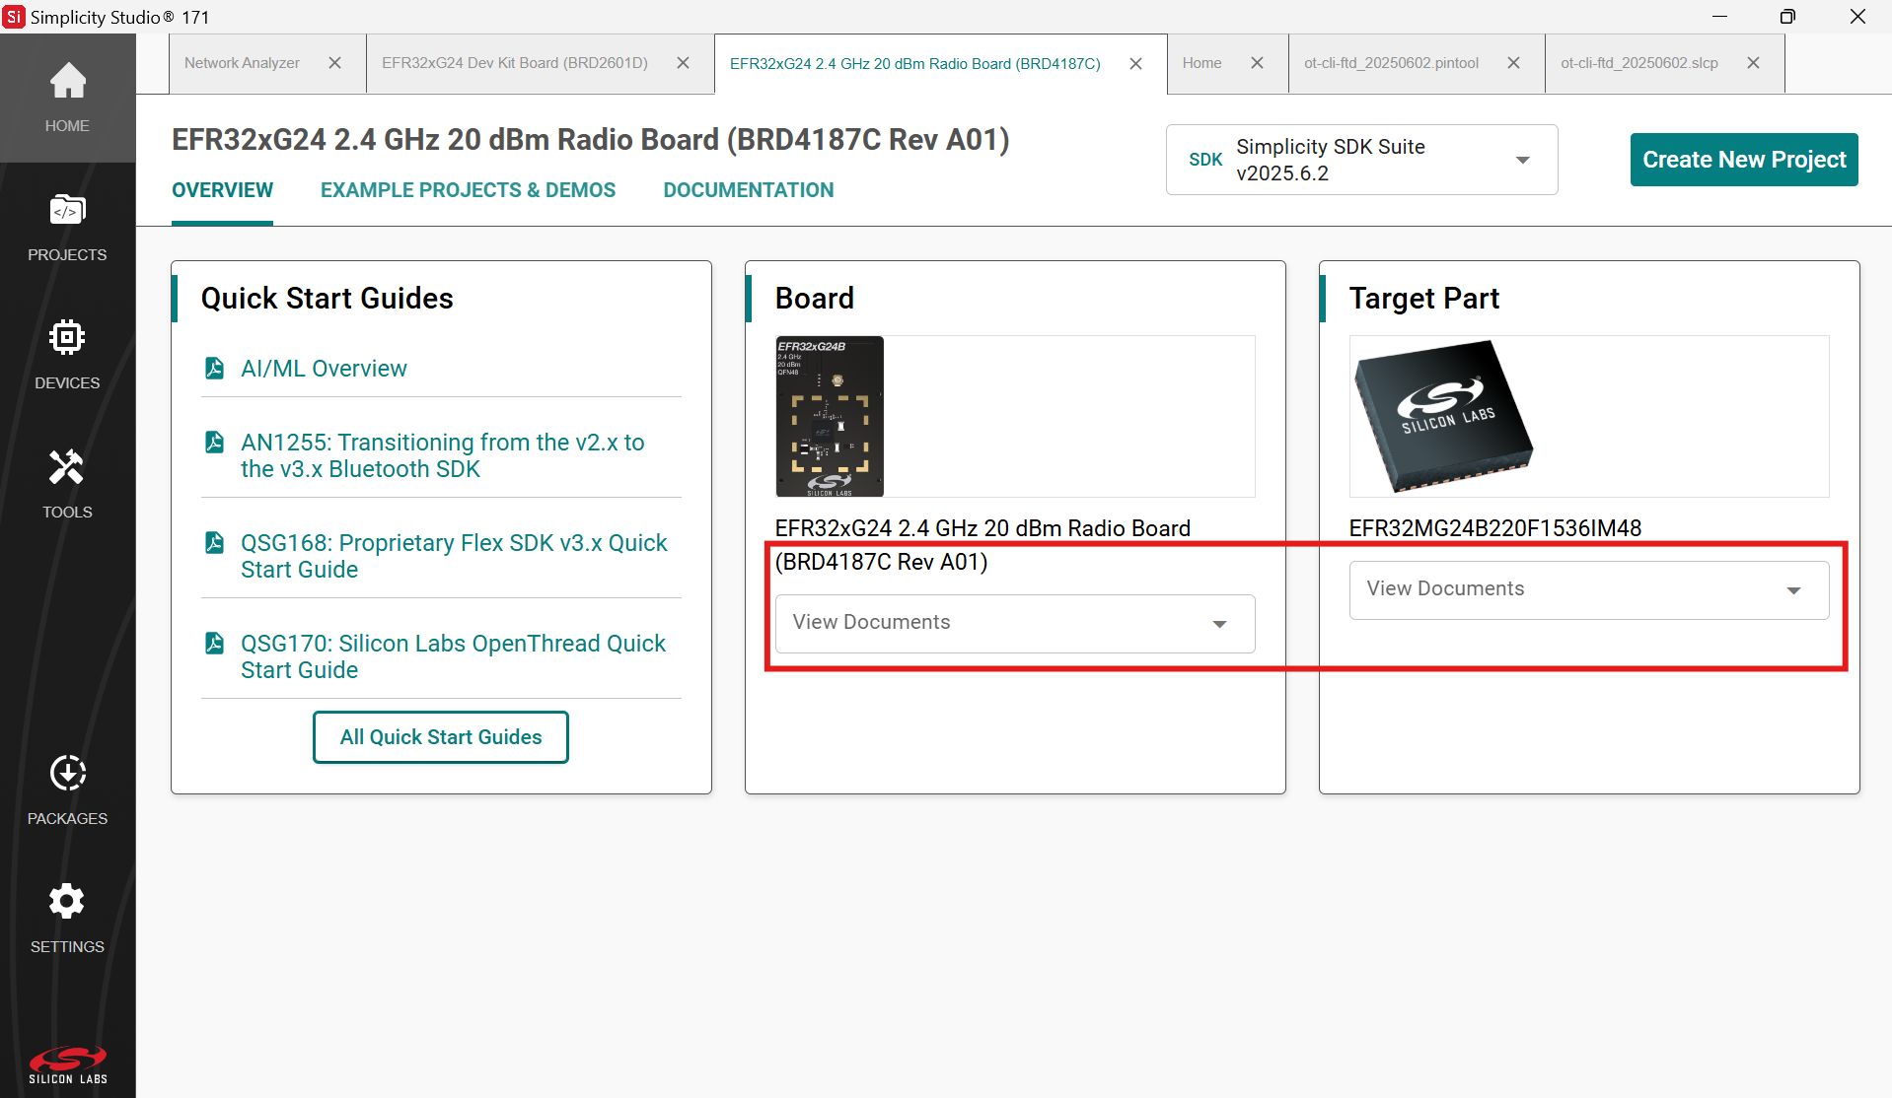Close the ot-cli-ftd_20250602.pintool tab
The image size is (1892, 1098).
[1514, 63]
